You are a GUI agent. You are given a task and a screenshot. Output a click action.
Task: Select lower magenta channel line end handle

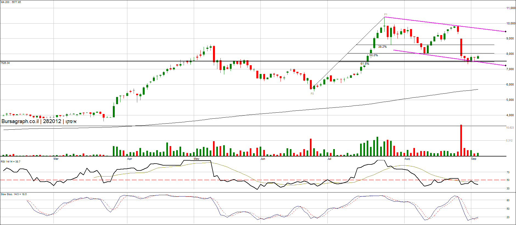[506, 65]
